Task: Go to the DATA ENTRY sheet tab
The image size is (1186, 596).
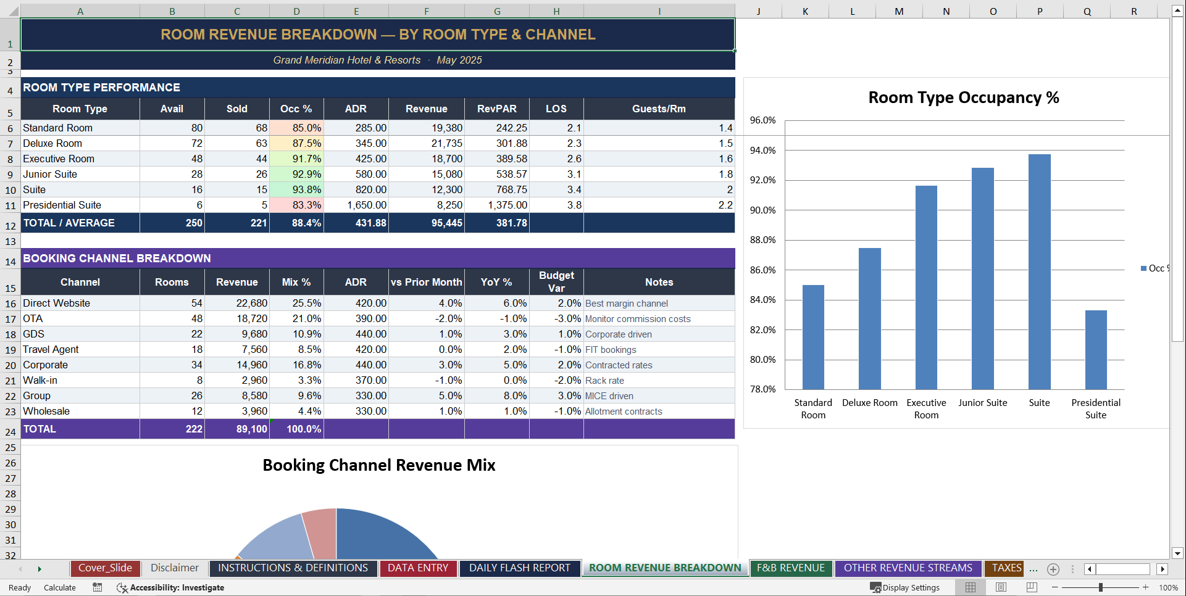Action: click(x=418, y=568)
